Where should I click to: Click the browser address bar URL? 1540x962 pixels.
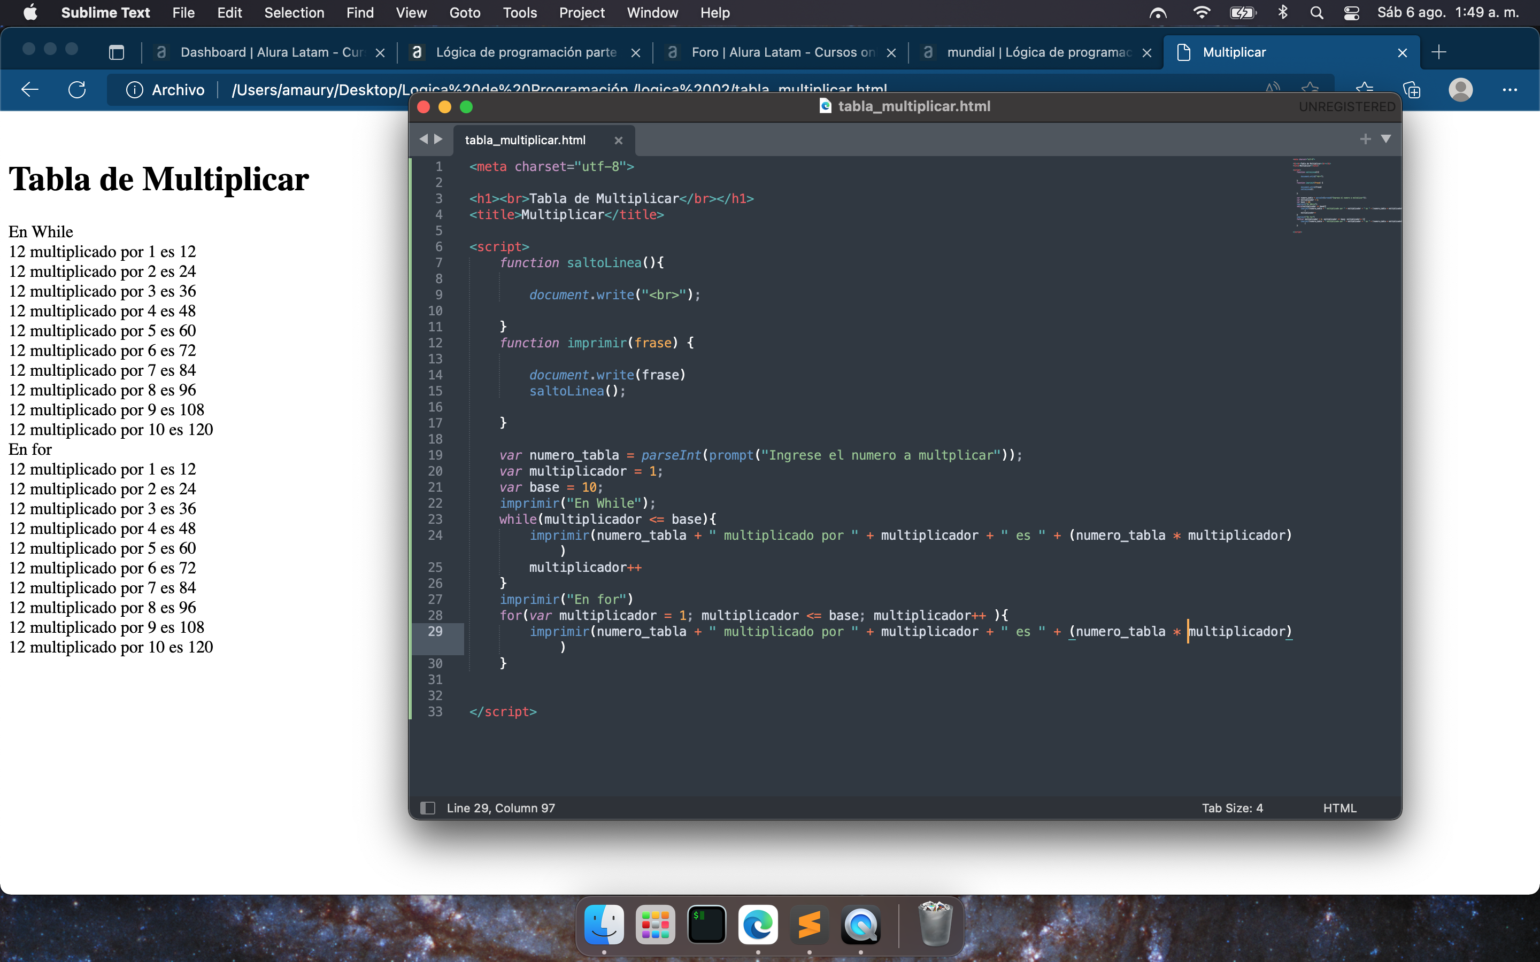[x=559, y=90]
